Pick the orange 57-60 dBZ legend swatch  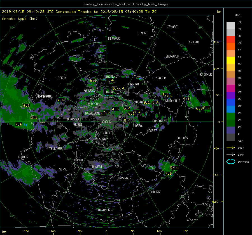[231, 46]
